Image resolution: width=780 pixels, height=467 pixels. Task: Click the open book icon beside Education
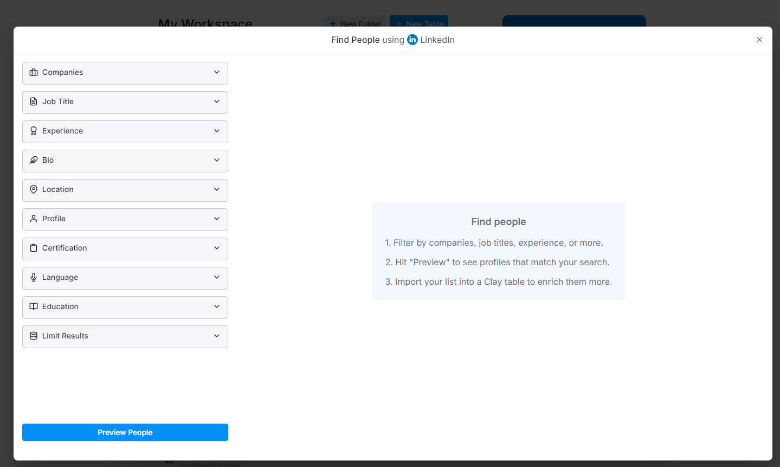pos(34,306)
